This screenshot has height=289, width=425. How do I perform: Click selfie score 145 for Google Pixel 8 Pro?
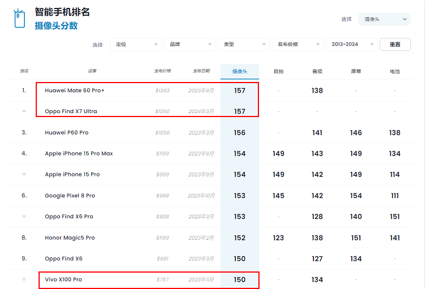(x=278, y=195)
